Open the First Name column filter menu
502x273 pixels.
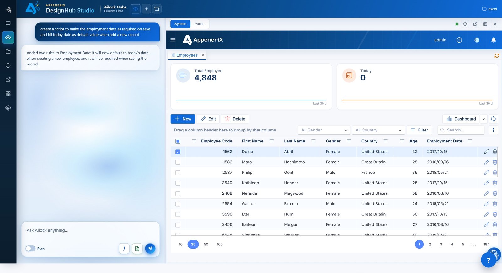click(272, 141)
